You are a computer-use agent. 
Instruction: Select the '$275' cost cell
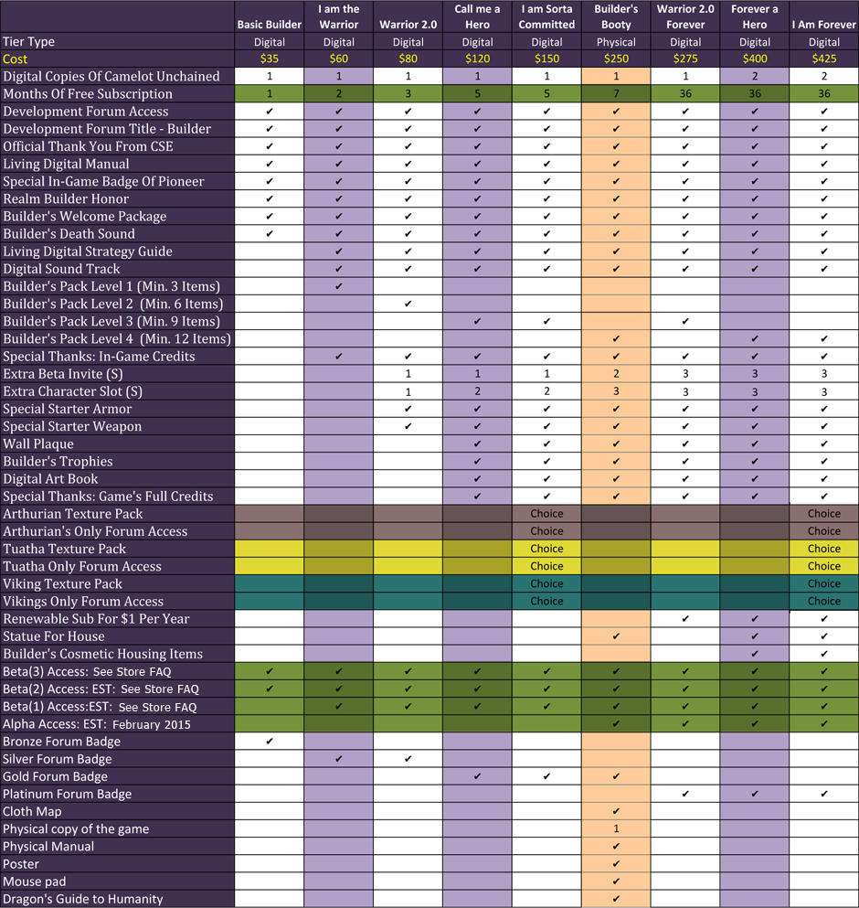click(685, 59)
